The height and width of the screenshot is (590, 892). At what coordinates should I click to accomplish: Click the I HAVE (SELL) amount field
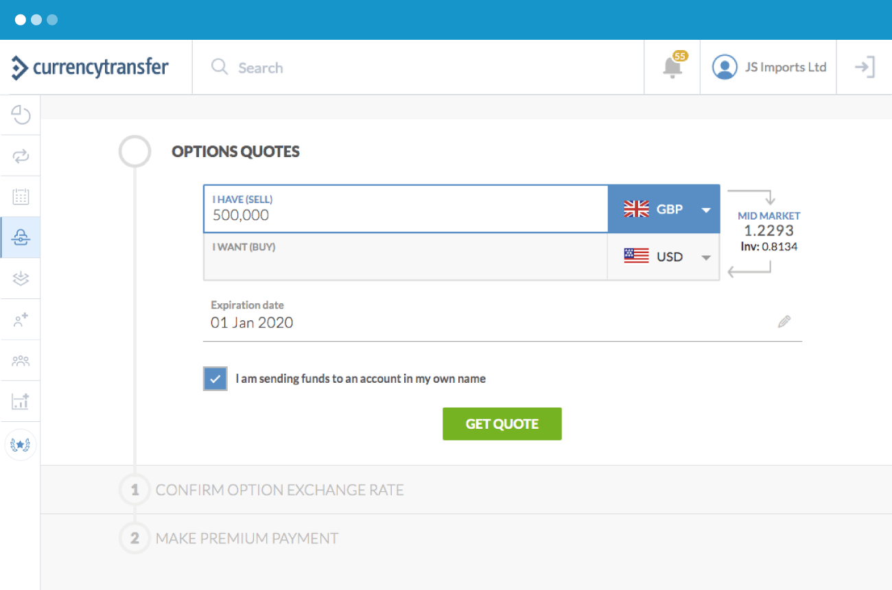pyautogui.click(x=406, y=209)
